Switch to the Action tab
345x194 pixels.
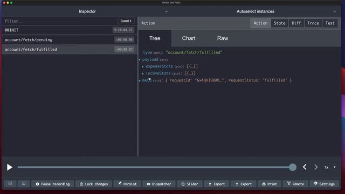click(x=260, y=23)
